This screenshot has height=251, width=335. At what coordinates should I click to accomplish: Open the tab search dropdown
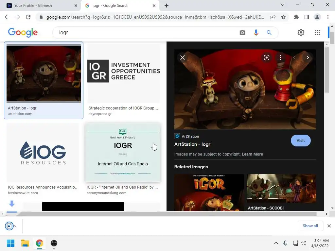click(282, 5)
